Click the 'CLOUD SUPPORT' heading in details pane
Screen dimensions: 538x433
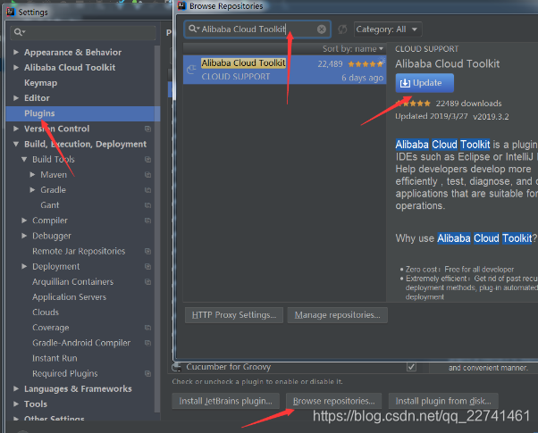tap(427, 49)
